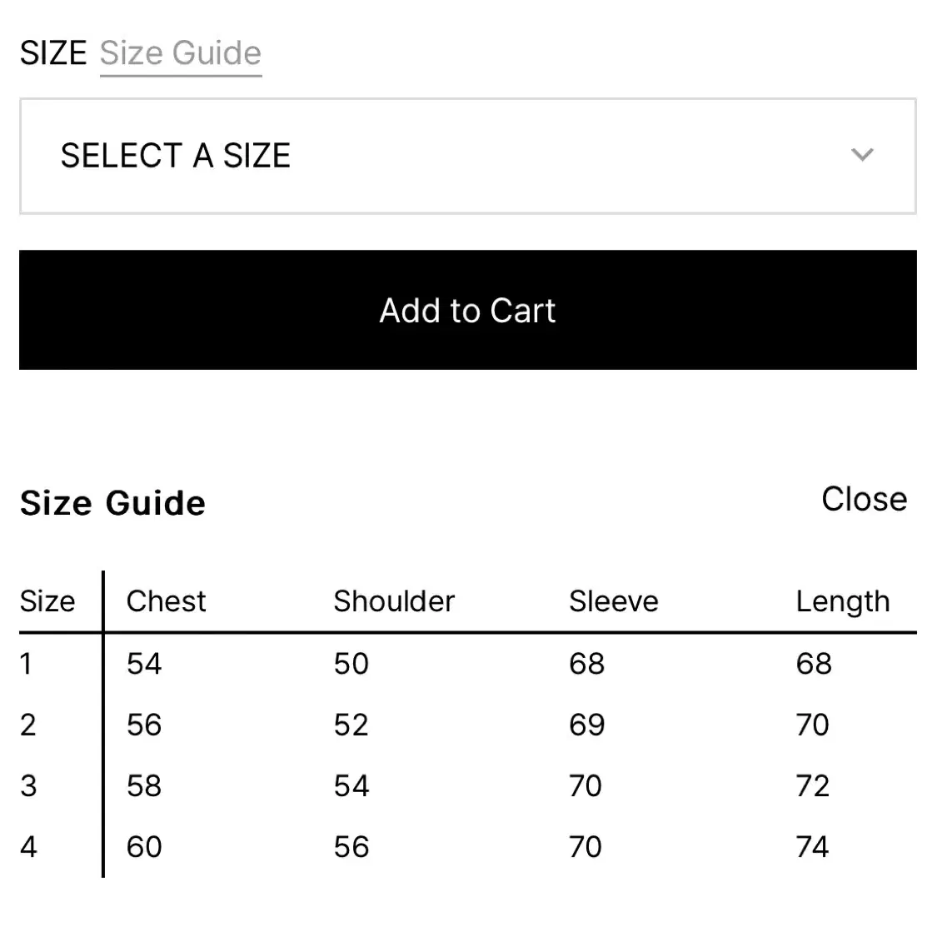Click size 4 row label
The width and height of the screenshot is (937, 937).
click(28, 847)
